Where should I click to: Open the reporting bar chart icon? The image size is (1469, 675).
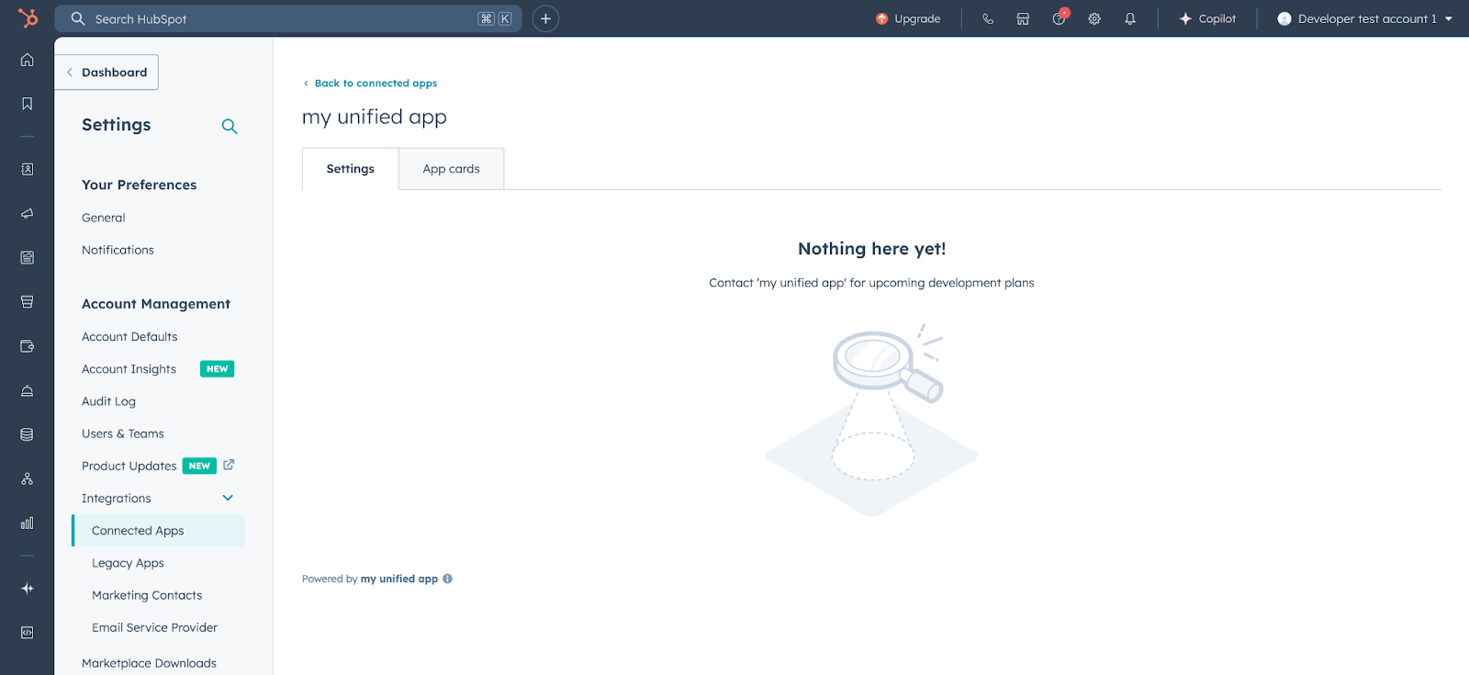click(x=28, y=523)
